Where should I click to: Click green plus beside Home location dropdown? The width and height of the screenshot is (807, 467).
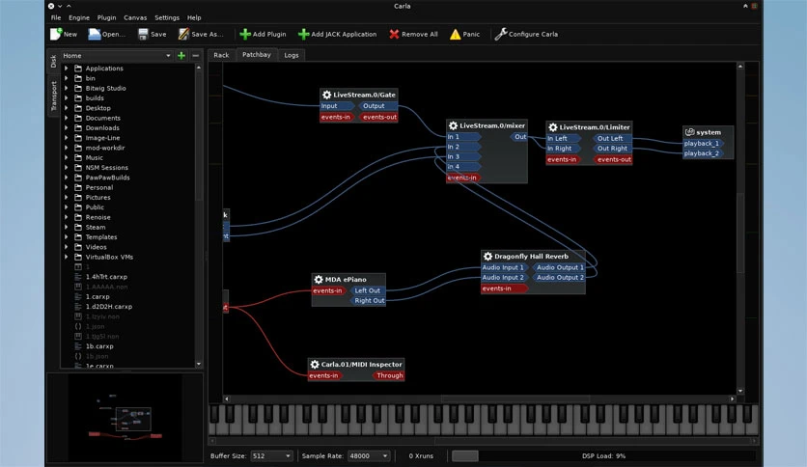(x=181, y=56)
